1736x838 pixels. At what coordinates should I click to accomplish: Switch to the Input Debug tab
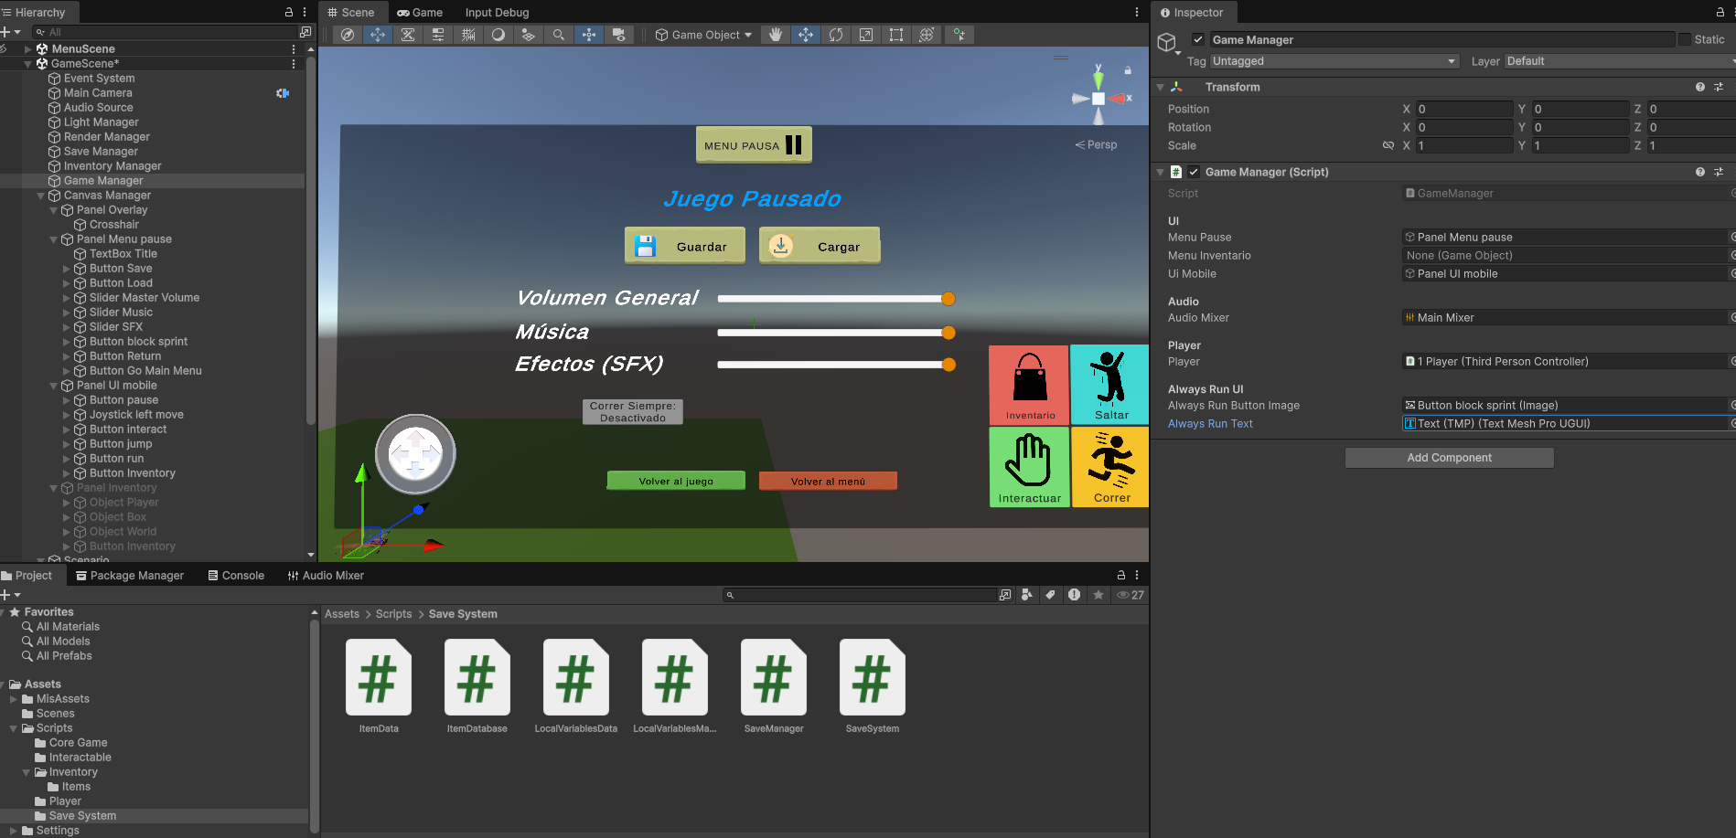pyautogui.click(x=497, y=12)
